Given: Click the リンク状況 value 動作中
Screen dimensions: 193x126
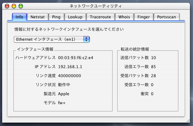Looking at the screenshot, I should coord(63,85).
